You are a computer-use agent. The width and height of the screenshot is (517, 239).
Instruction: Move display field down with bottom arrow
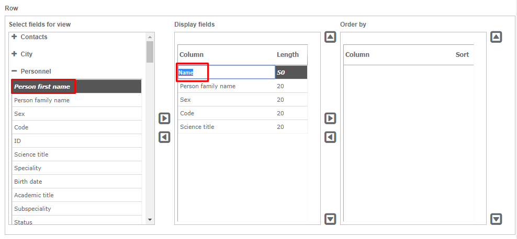point(330,219)
